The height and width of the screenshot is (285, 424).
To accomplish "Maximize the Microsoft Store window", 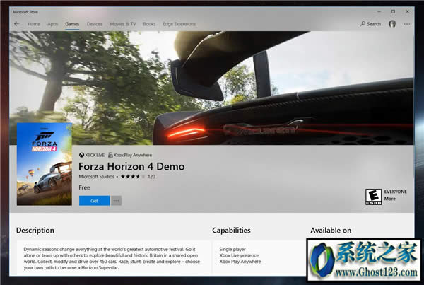I will tap(393, 11).
